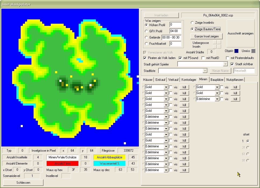Viewport: 260px width, 188px height.
Task: Uncheck the Stadt sichtbar checkbox
Action: click(x=233, y=64)
